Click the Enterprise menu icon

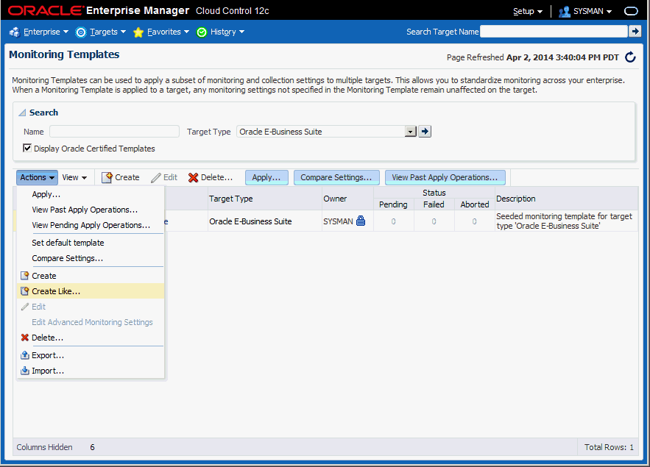(x=15, y=32)
